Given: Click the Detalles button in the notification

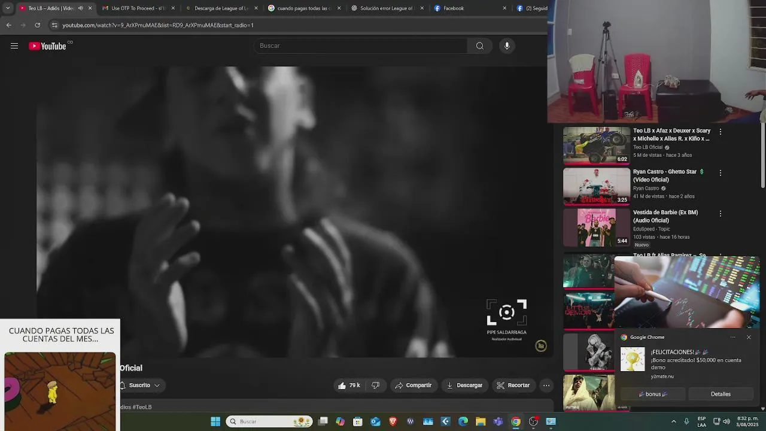Looking at the screenshot, I should pyautogui.click(x=721, y=394).
